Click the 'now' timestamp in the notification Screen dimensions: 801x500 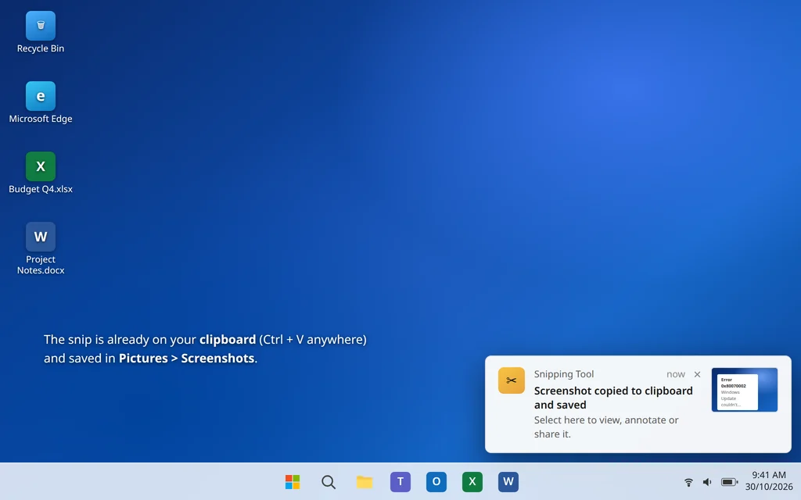[675, 374]
